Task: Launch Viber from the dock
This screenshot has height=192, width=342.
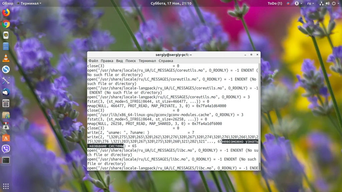Action: [x=6, y=149]
